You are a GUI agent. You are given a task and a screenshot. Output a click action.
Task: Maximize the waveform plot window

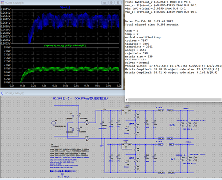point(111,3)
